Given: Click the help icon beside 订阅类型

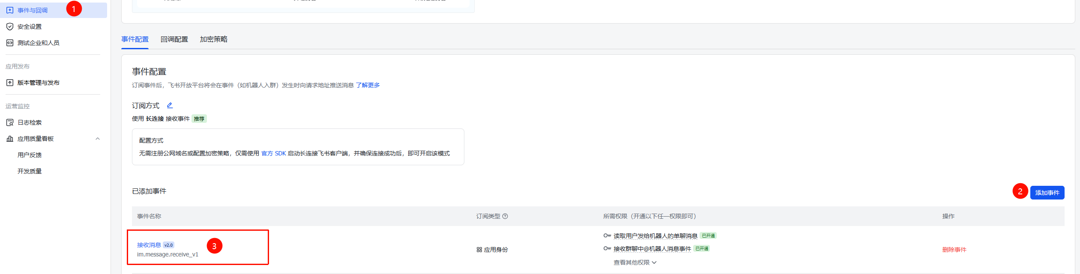Looking at the screenshot, I should tap(505, 216).
